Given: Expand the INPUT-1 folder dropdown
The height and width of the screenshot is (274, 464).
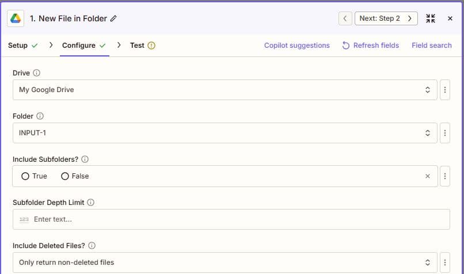Looking at the screenshot, I should tap(225, 133).
